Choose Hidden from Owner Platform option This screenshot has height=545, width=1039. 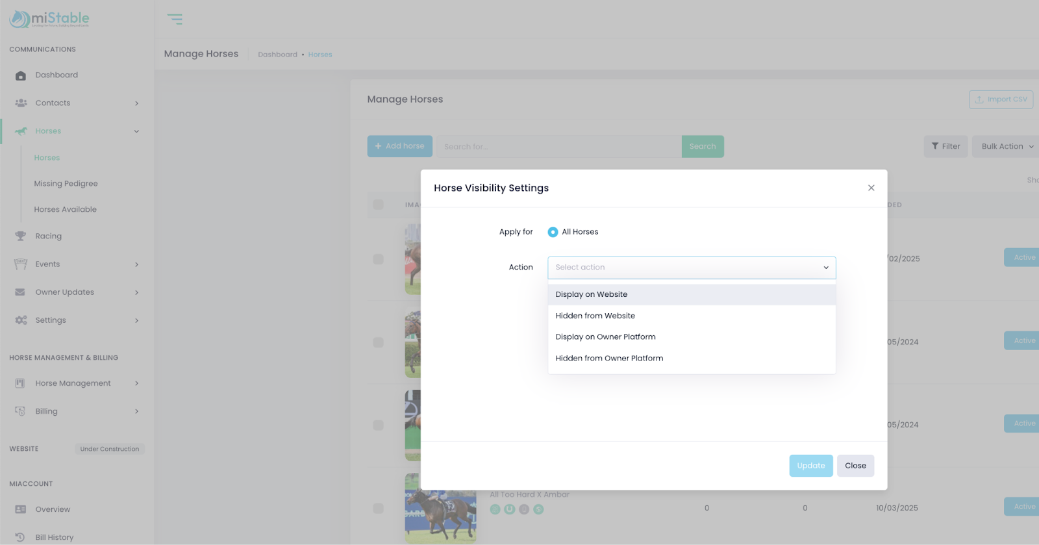[x=609, y=358]
